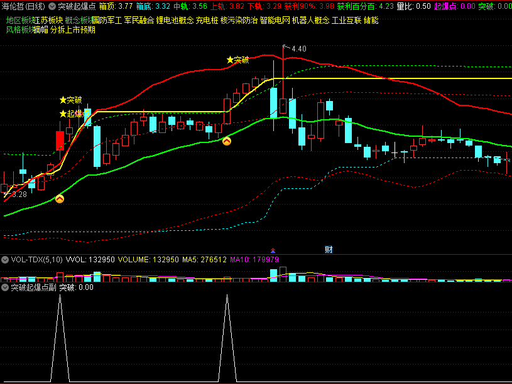This screenshot has height=384, width=512.
Task: Click the 量比: 0.50 value
Action: coord(413,6)
